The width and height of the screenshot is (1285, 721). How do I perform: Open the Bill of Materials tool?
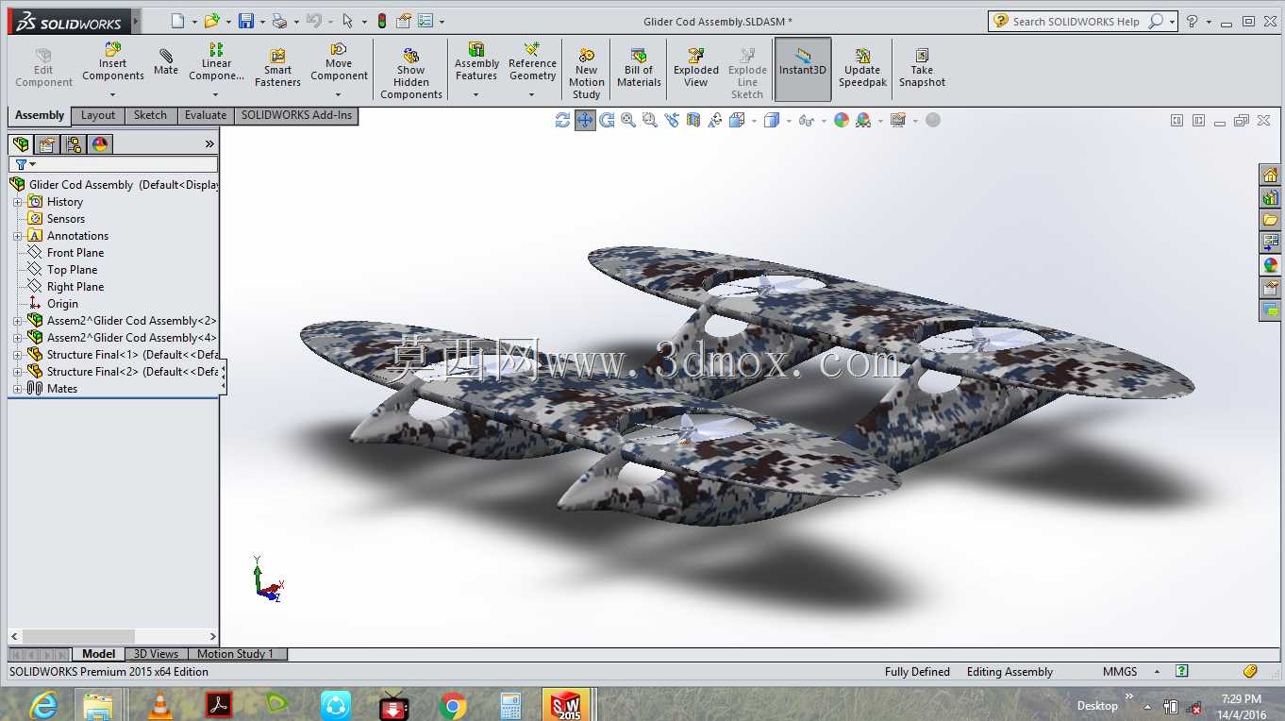point(639,68)
